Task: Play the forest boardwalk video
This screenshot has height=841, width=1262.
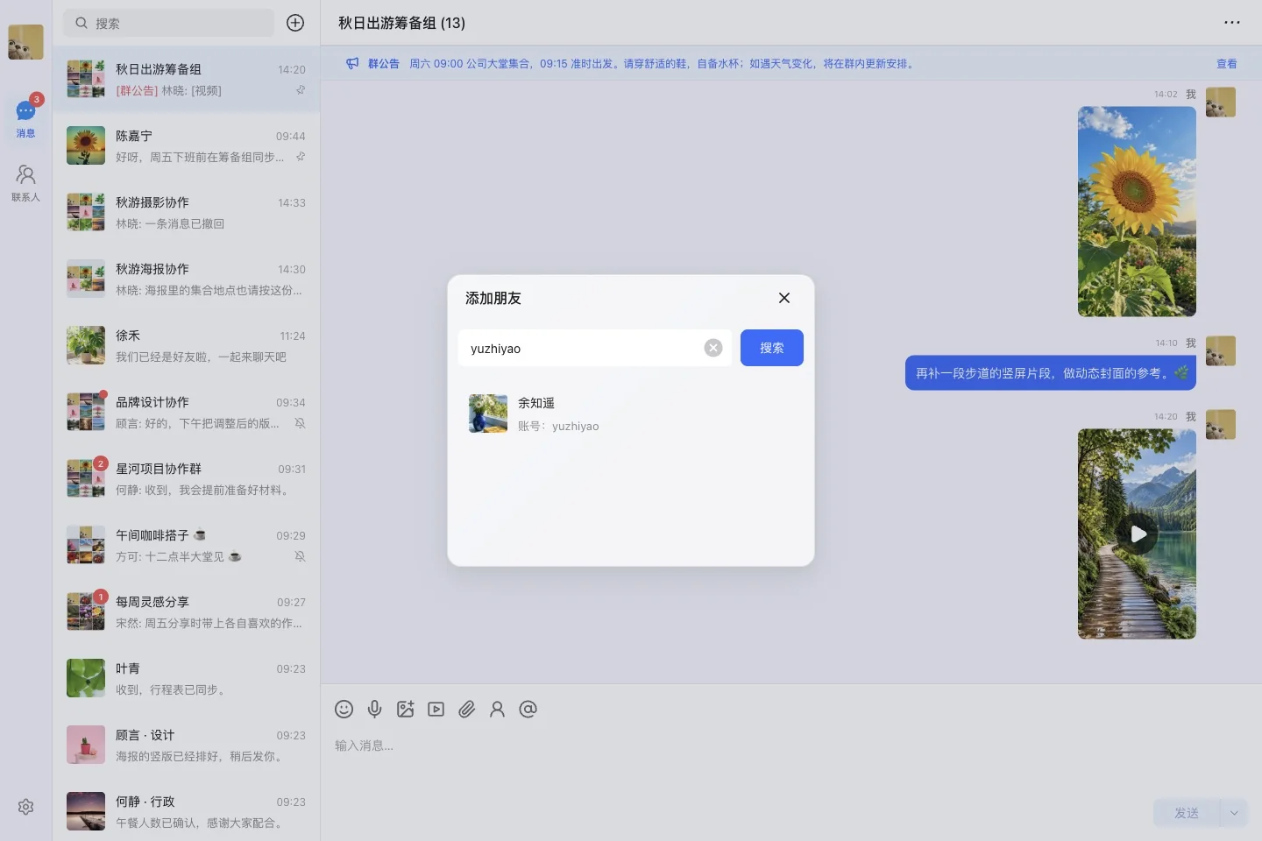Action: [1138, 534]
